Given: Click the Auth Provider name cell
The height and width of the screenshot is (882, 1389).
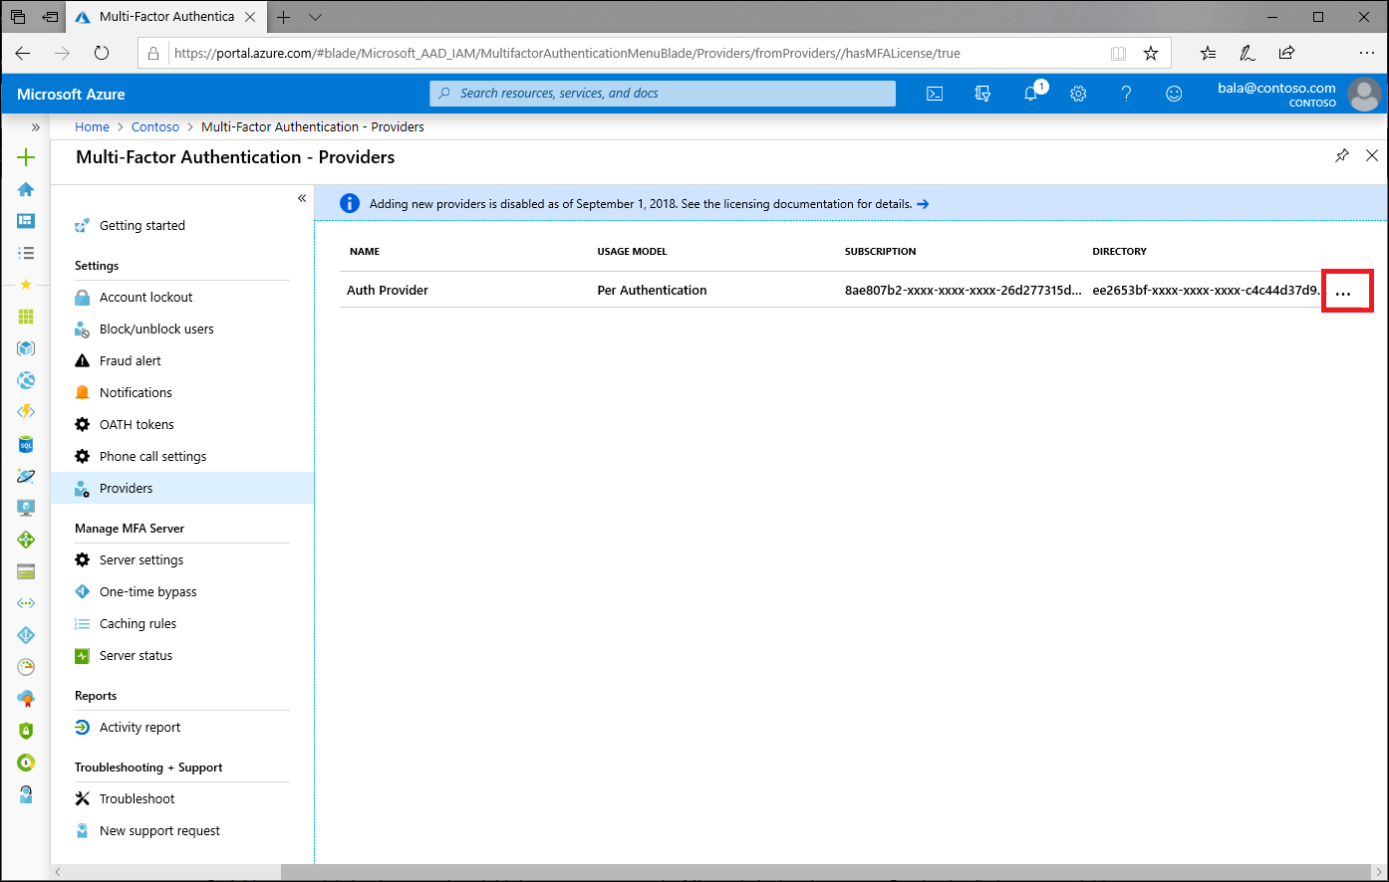Looking at the screenshot, I should point(388,291).
